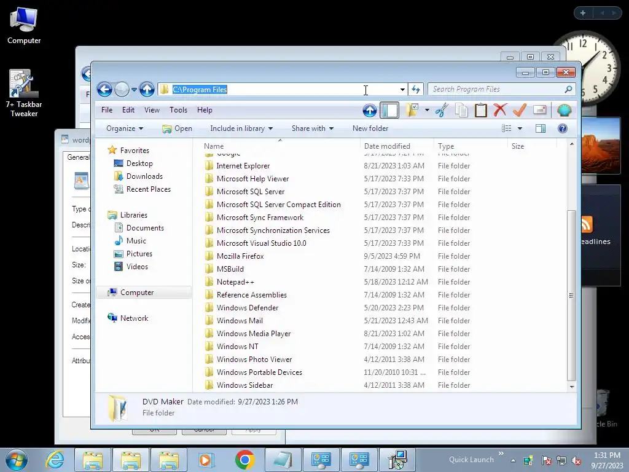Click the Back navigation arrow

click(104, 89)
